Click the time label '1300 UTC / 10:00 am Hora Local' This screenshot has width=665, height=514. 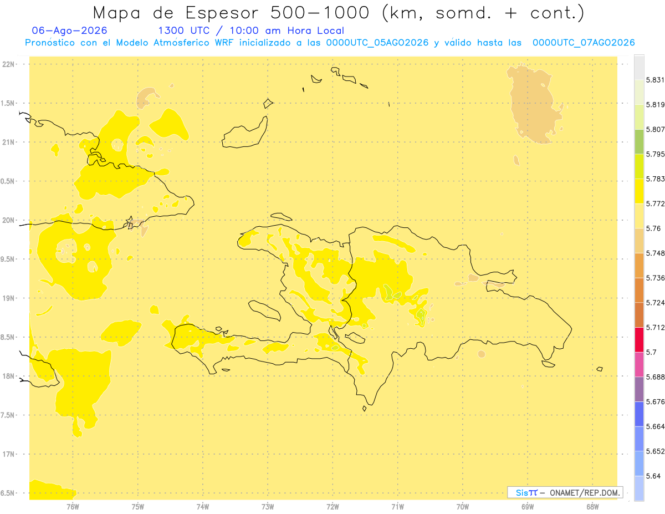pyautogui.click(x=251, y=31)
